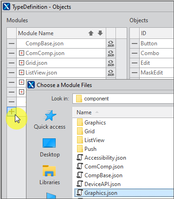Move module up with the up arrow

[x=91, y=33]
